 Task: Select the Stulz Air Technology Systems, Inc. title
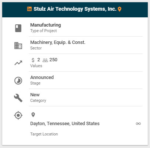tap(75, 9)
